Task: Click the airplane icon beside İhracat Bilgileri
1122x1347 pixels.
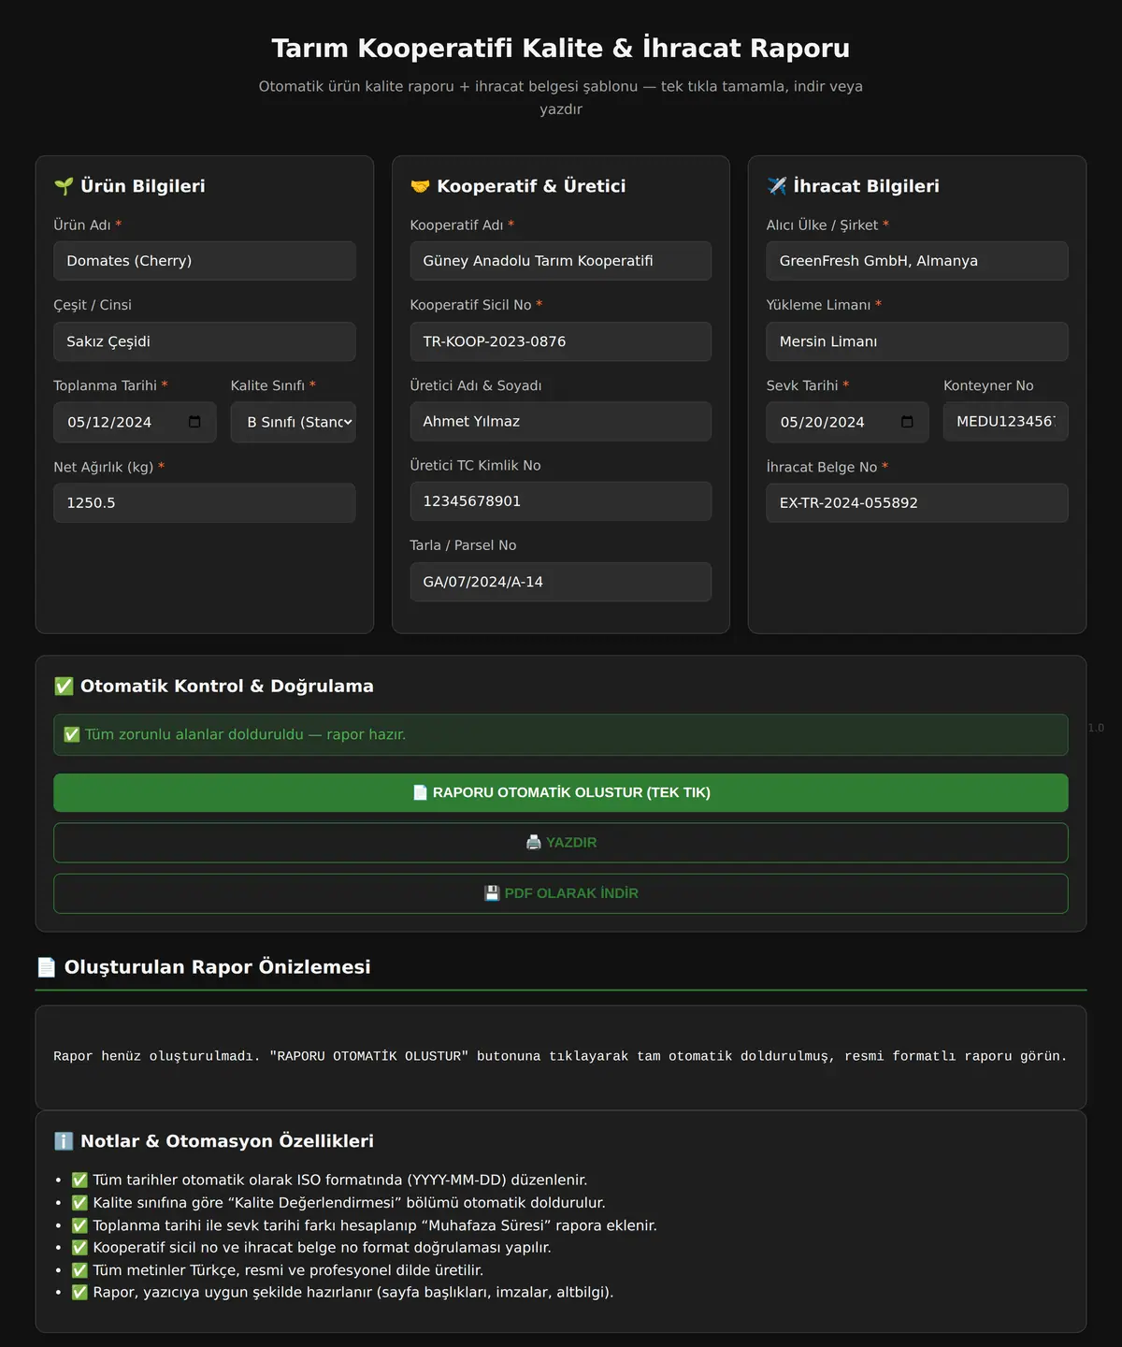Action: click(x=777, y=186)
